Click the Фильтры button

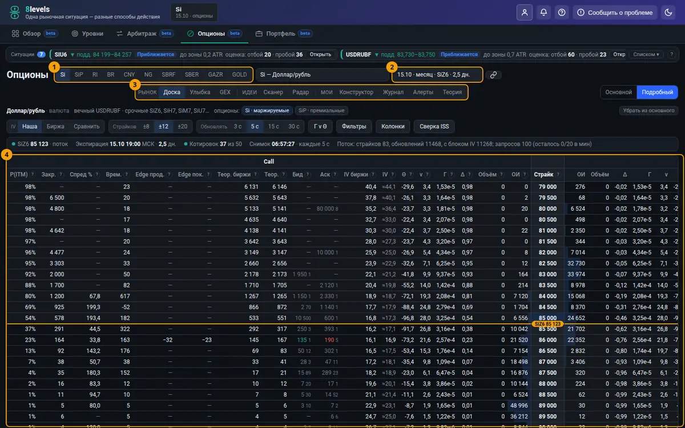coord(354,127)
